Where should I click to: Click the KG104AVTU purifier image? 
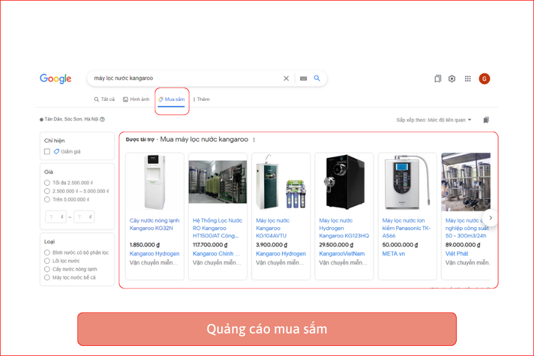tap(281, 182)
